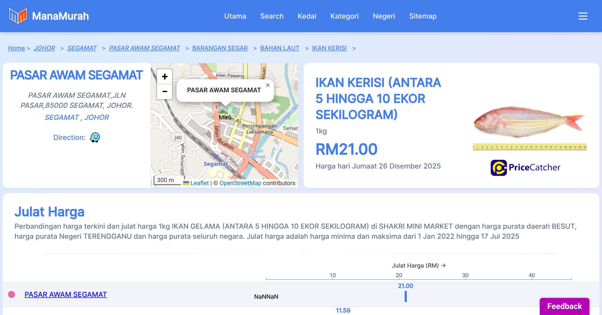Open the Feedback button
The height and width of the screenshot is (315, 602).
[564, 306]
